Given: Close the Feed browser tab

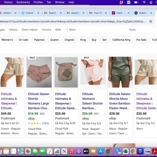Looking at the screenshot, I should point(129,13).
